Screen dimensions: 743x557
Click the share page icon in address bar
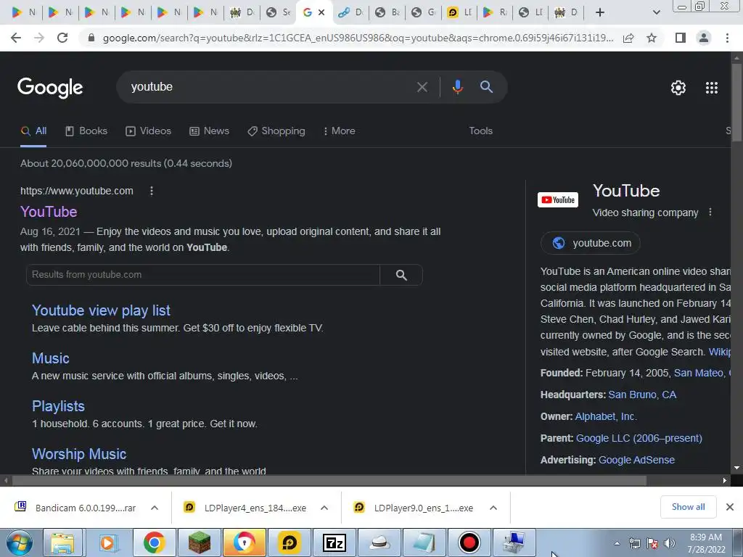tap(628, 38)
